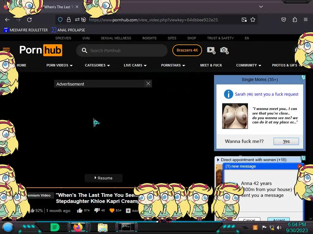Select the PHOTOS & GIFS tab
The image size is (313, 234).
point(285,65)
